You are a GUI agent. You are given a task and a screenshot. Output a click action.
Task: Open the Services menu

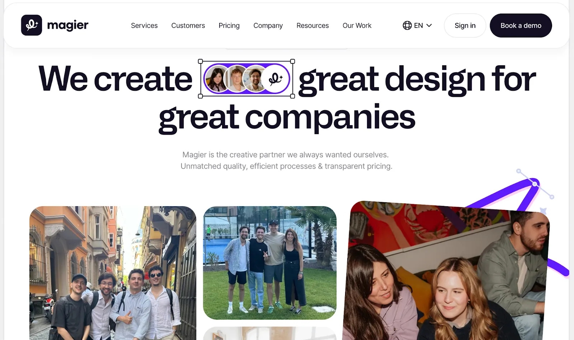pyautogui.click(x=144, y=25)
